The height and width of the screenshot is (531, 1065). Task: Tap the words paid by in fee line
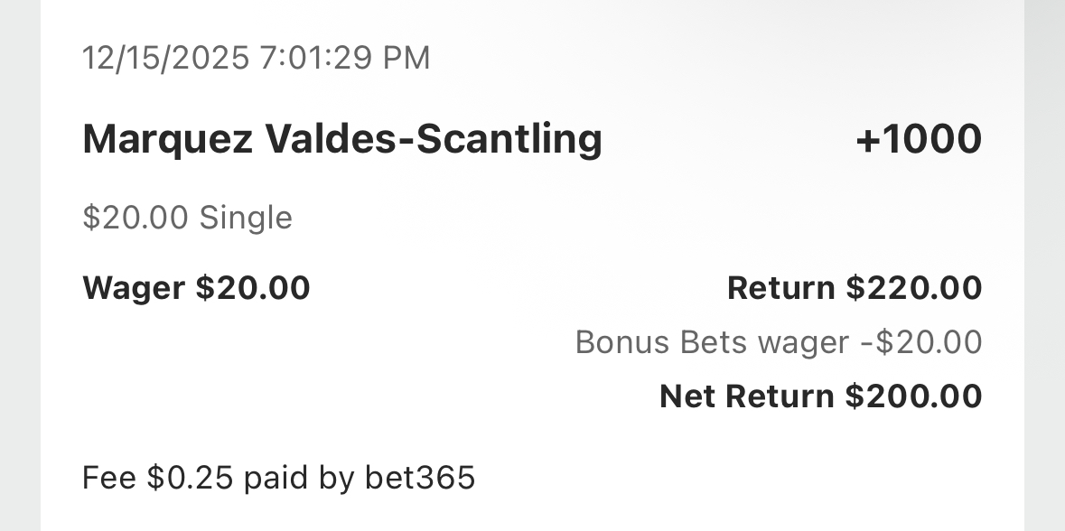(x=299, y=478)
